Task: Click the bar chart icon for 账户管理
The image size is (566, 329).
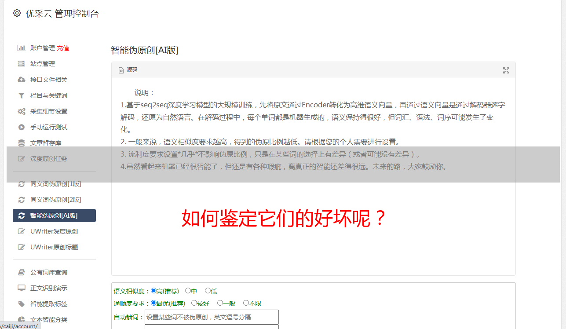Action: 21,48
